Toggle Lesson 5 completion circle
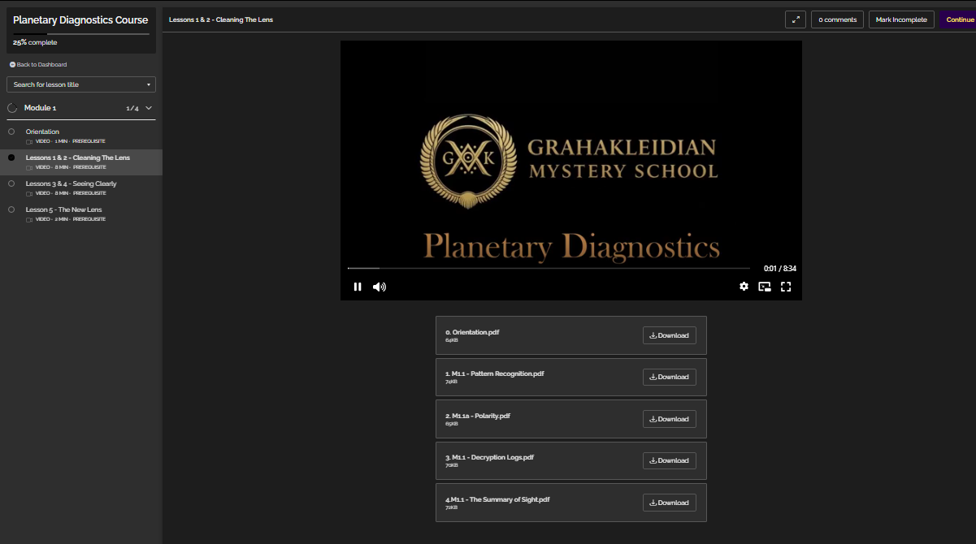The height and width of the screenshot is (544, 976). 11,209
